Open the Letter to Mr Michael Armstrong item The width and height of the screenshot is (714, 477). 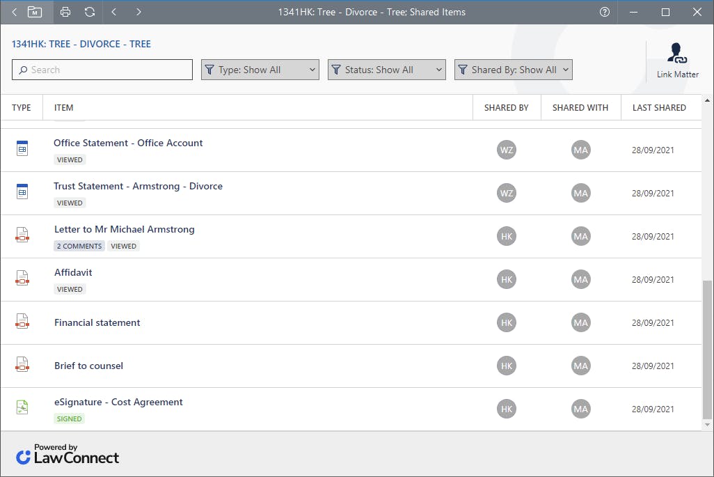click(x=125, y=229)
